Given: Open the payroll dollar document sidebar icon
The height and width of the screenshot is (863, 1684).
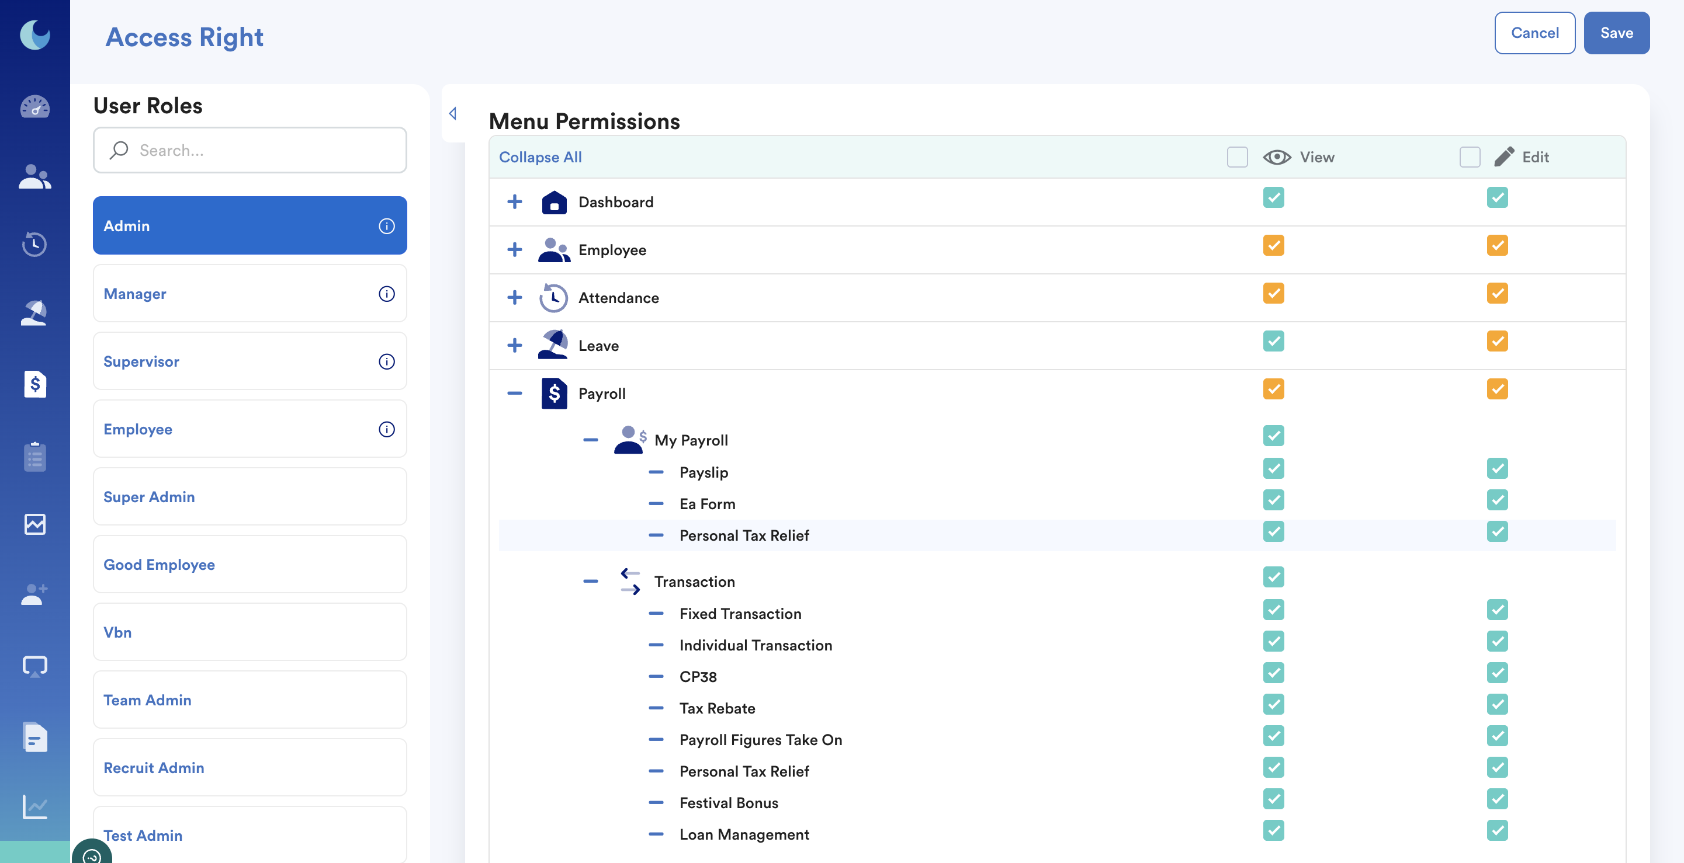Looking at the screenshot, I should pyautogui.click(x=34, y=384).
